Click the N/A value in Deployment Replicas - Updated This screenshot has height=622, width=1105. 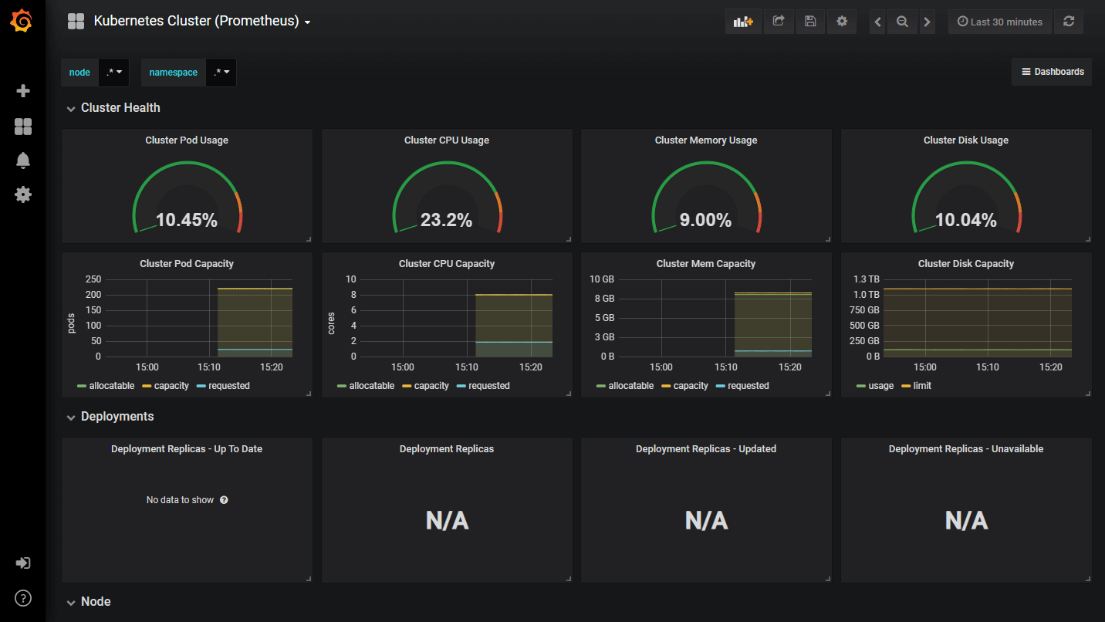click(x=706, y=521)
